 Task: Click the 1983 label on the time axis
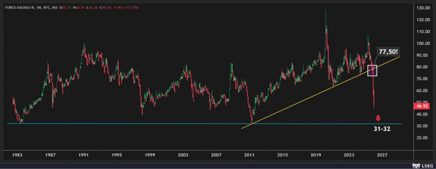[17, 155]
